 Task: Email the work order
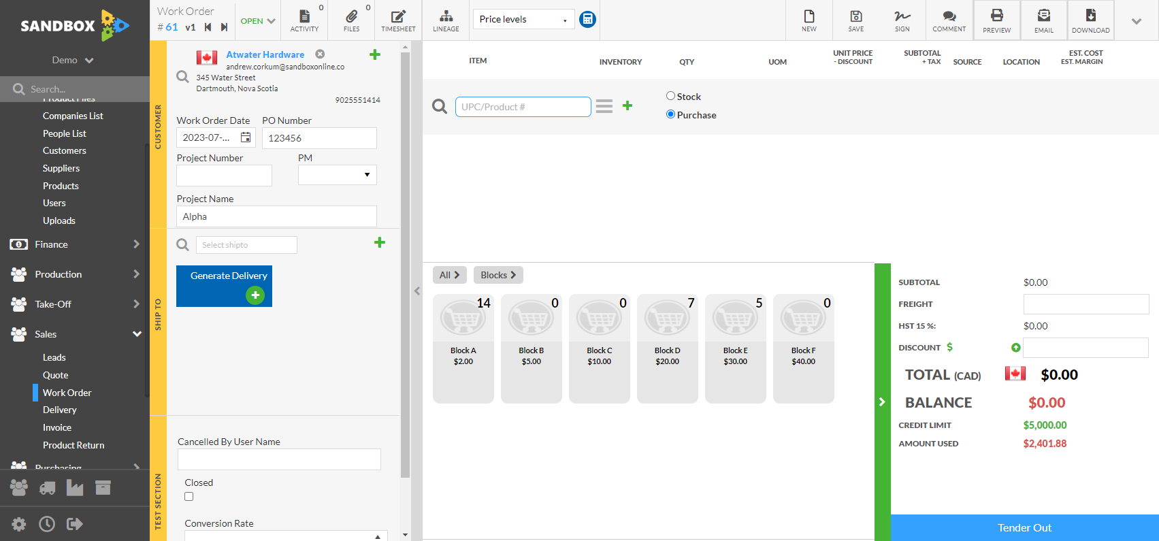[x=1044, y=20]
